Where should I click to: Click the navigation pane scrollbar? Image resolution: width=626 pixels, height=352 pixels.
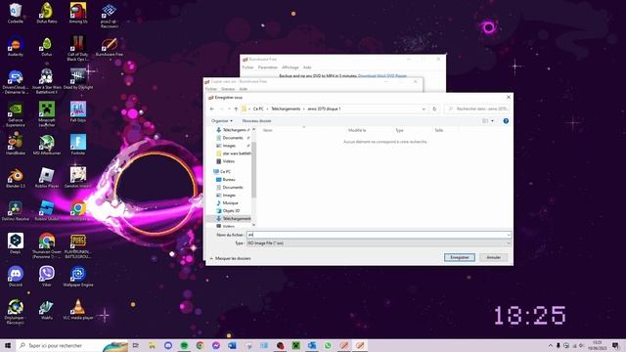pos(253,169)
